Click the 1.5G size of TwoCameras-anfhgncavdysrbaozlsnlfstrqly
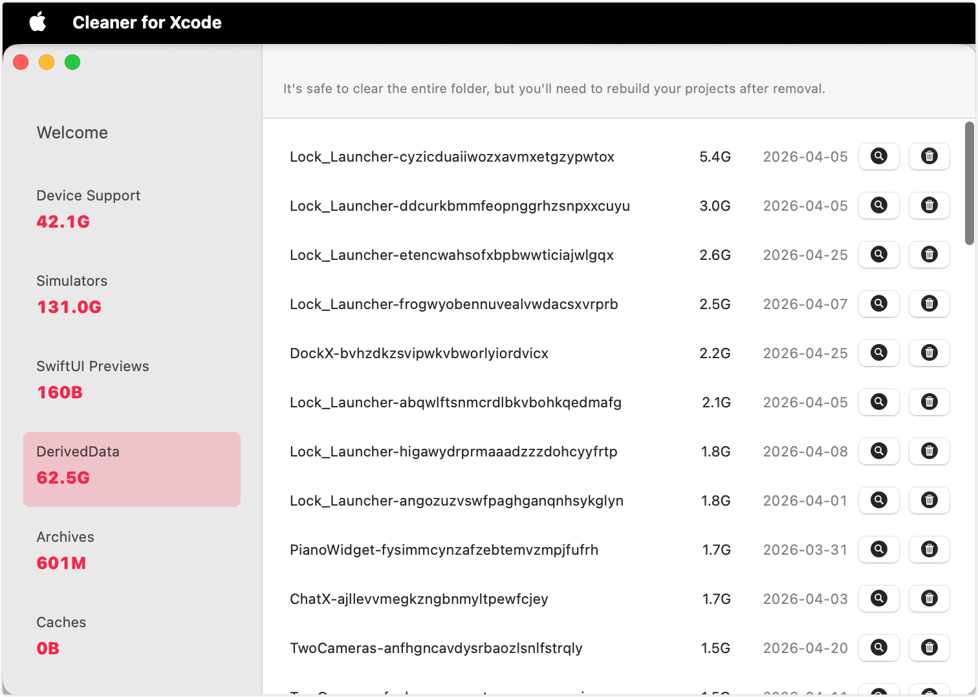The width and height of the screenshot is (978, 697). [x=716, y=649]
